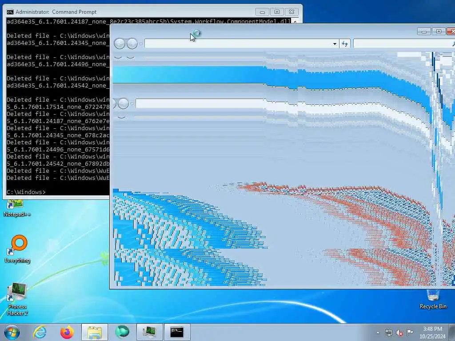
Task: Open the Windows Start menu orb
Action: click(12, 332)
